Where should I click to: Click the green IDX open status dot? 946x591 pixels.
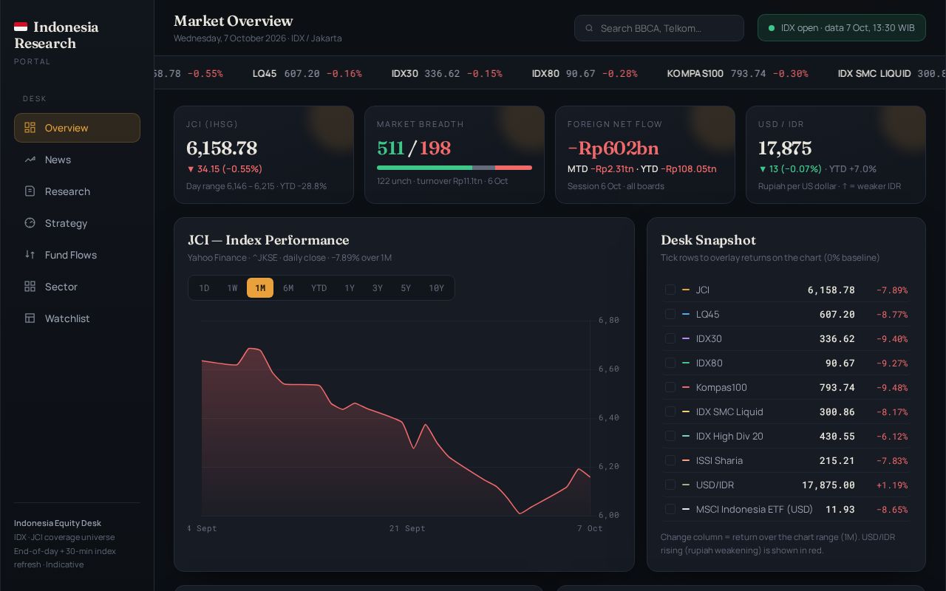tap(772, 28)
